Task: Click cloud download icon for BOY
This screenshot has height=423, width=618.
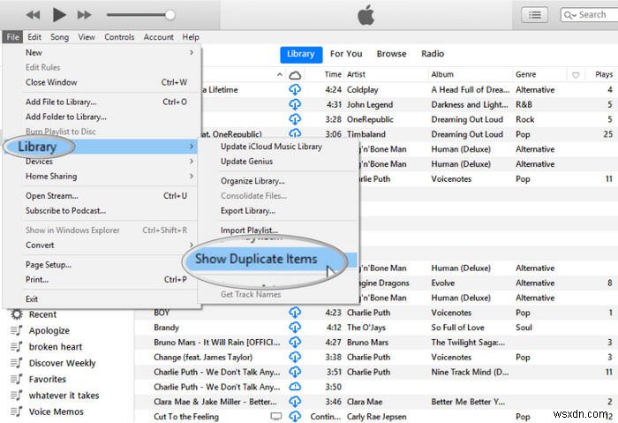Action: (295, 313)
